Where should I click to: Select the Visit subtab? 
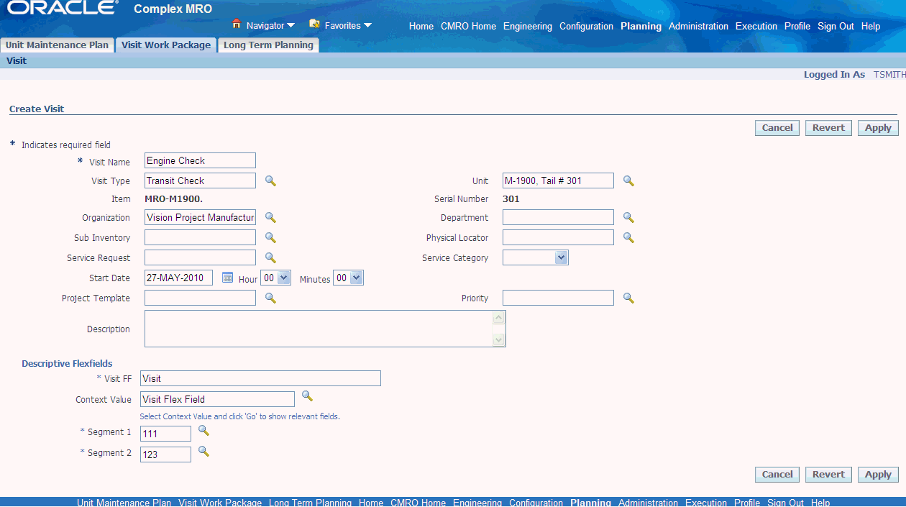coord(17,61)
